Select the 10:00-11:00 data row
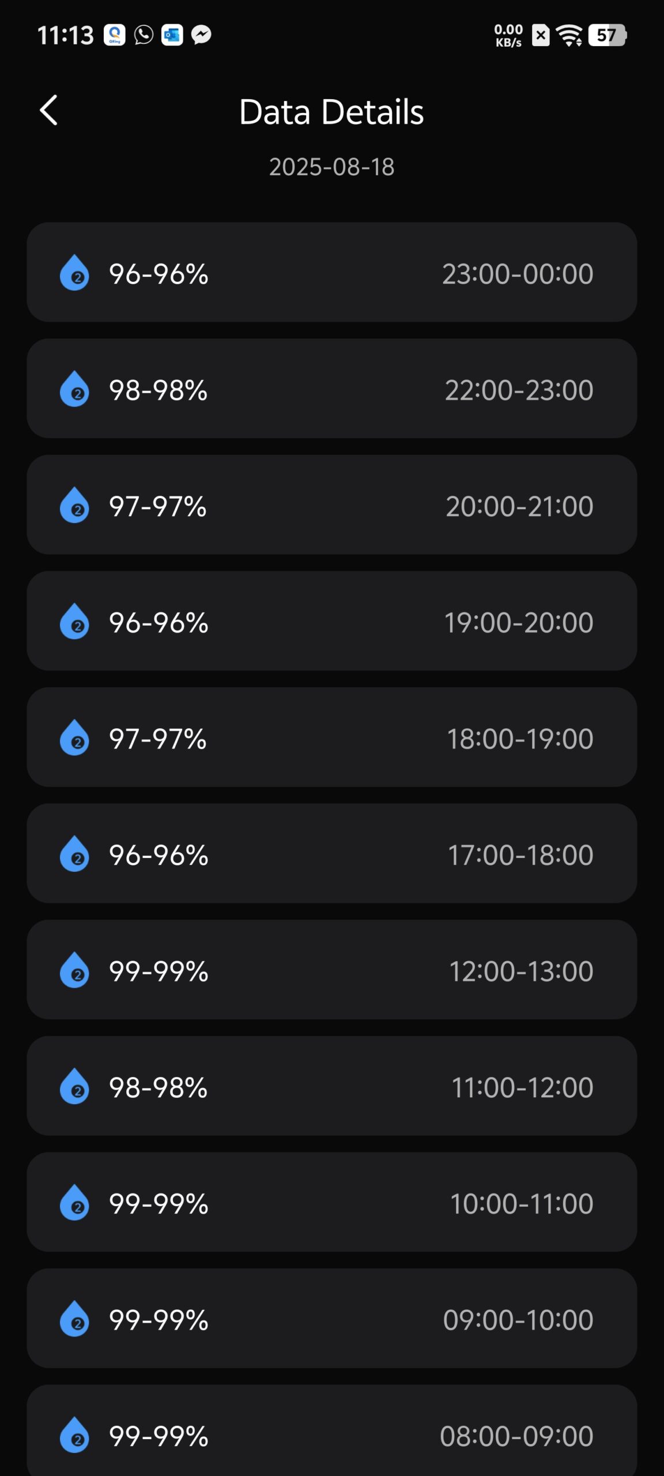 coord(332,1202)
